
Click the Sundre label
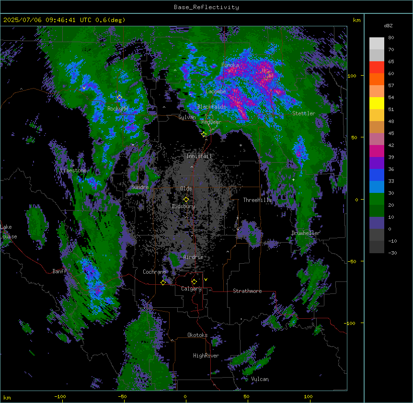tap(140, 187)
